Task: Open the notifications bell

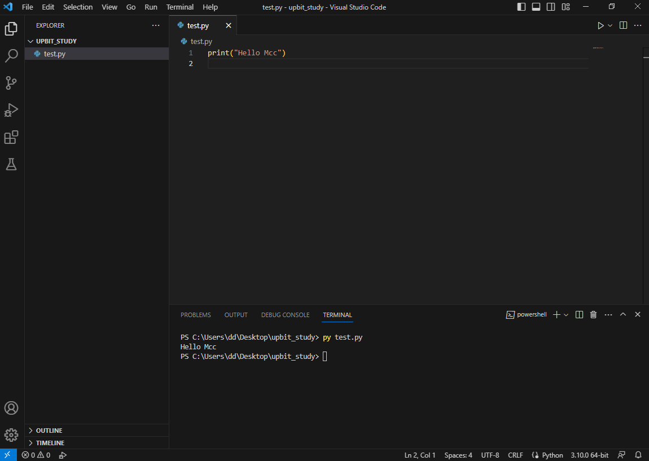Action: 638,455
